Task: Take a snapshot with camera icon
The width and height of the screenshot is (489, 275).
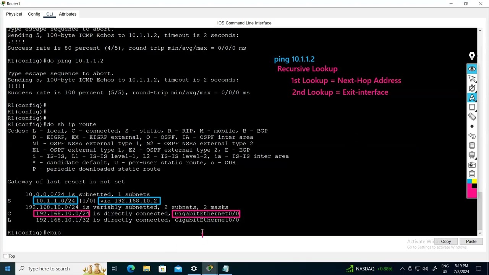Action: click(472, 165)
